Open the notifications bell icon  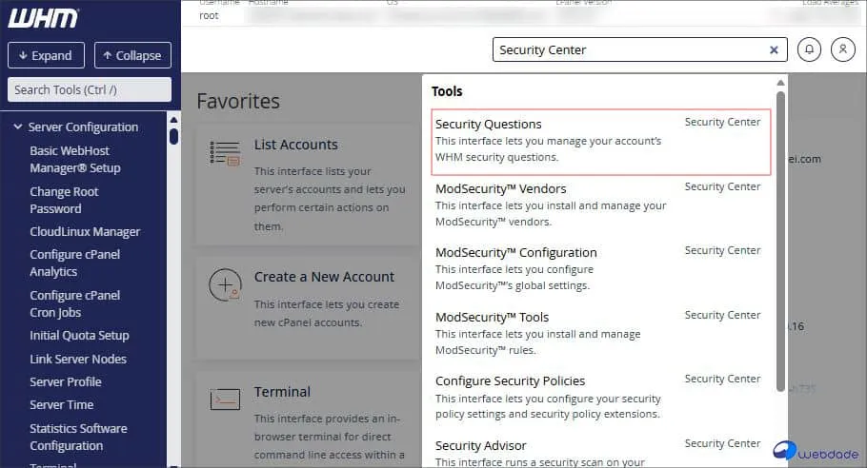tap(809, 49)
